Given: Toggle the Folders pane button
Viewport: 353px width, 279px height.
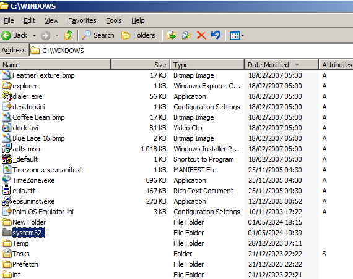Looking at the screenshot, I should tap(138, 35).
